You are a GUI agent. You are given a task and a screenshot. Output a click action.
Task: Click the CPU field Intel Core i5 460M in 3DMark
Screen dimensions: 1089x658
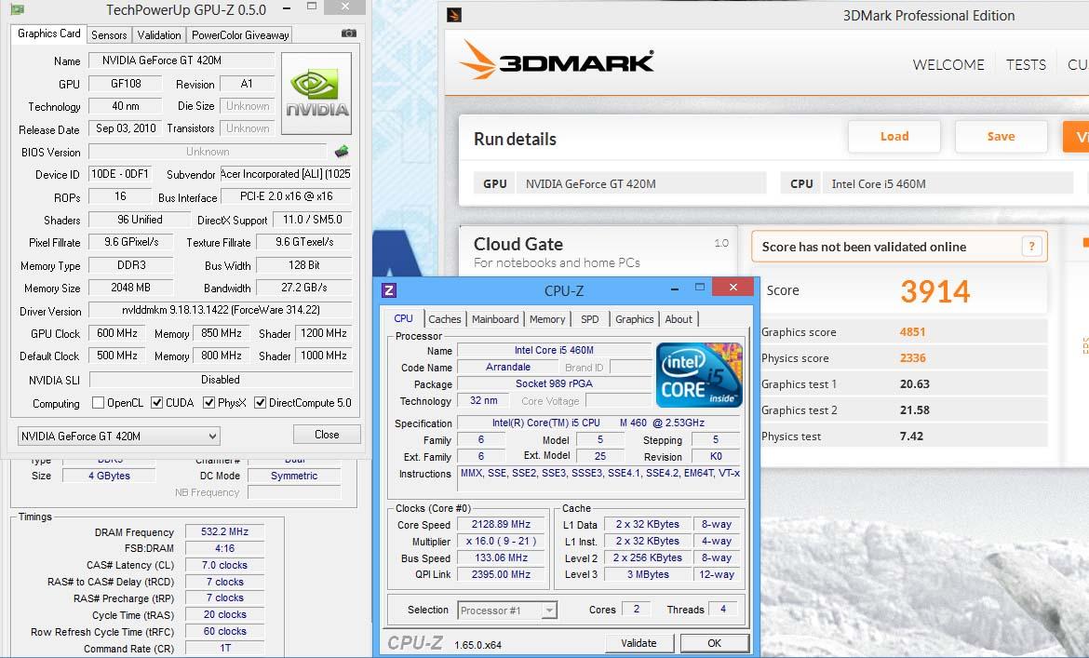click(948, 184)
